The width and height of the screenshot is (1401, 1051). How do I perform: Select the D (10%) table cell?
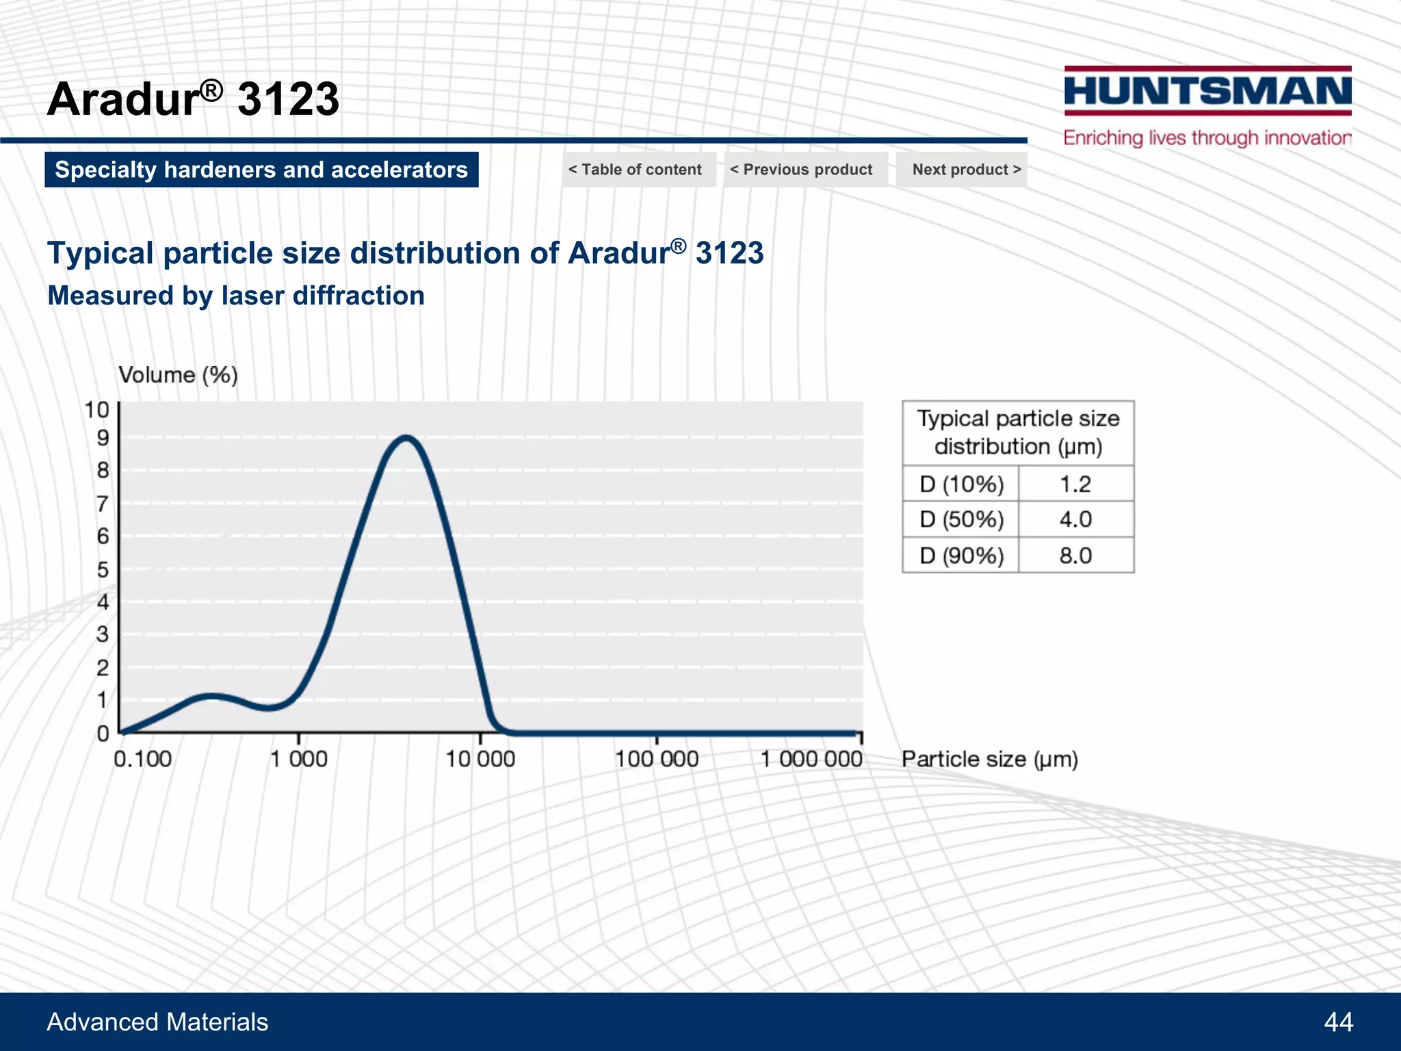961,484
